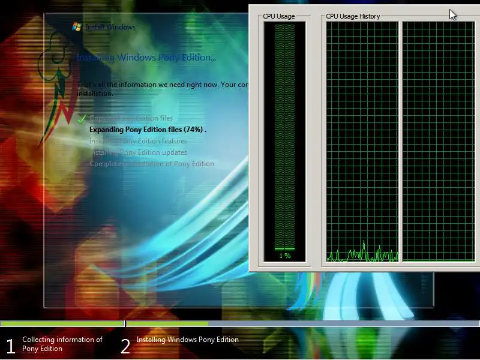Click the completed first-stage progress bar
Screen dimensions: 480x360
tap(62, 323)
